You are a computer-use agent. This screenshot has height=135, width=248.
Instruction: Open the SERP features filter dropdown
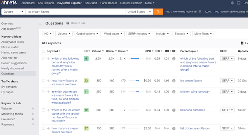click(x=139, y=33)
